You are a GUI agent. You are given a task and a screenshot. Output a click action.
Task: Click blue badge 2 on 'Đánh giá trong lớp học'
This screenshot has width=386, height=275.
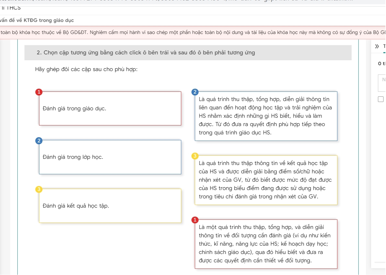click(x=38, y=141)
